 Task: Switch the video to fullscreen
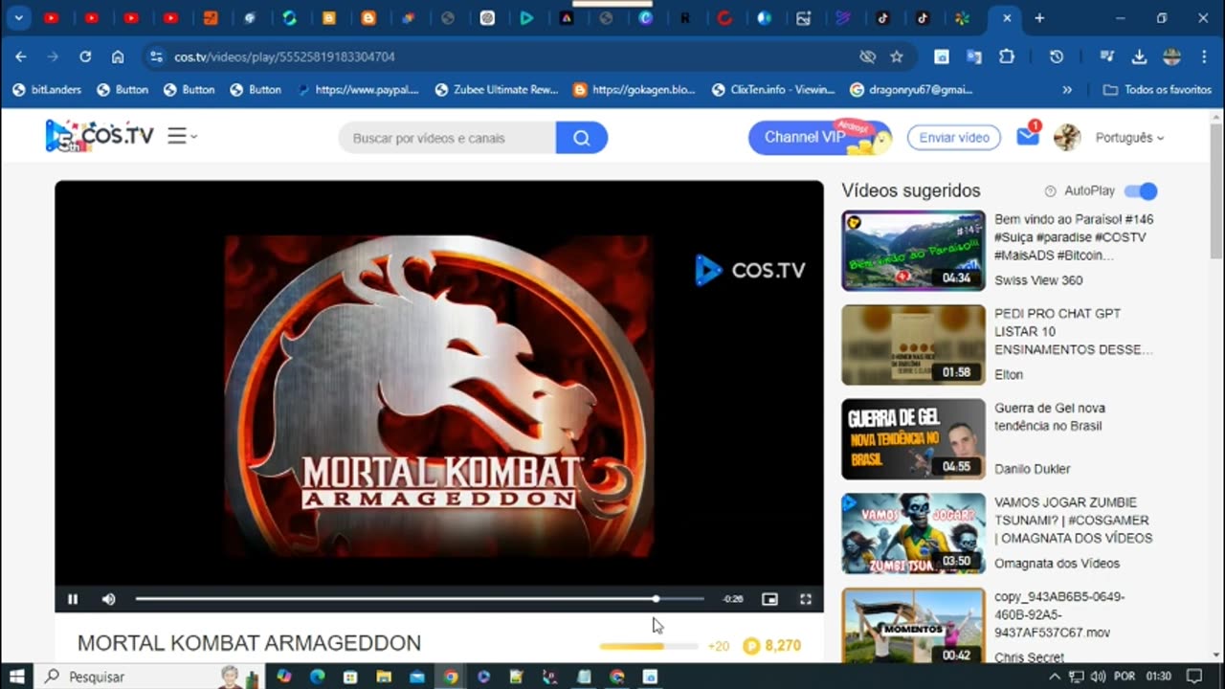point(806,599)
